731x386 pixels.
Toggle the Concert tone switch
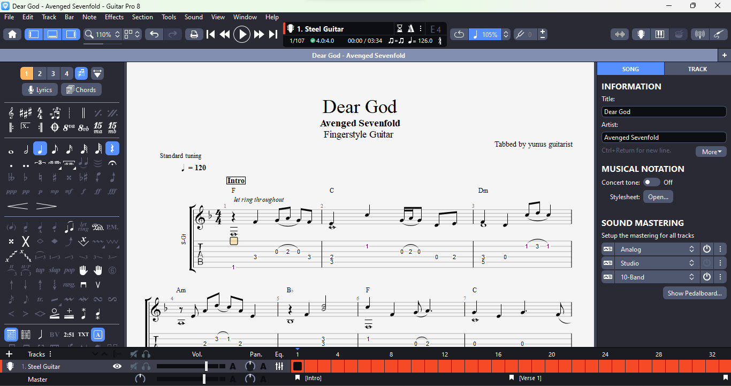pos(651,182)
